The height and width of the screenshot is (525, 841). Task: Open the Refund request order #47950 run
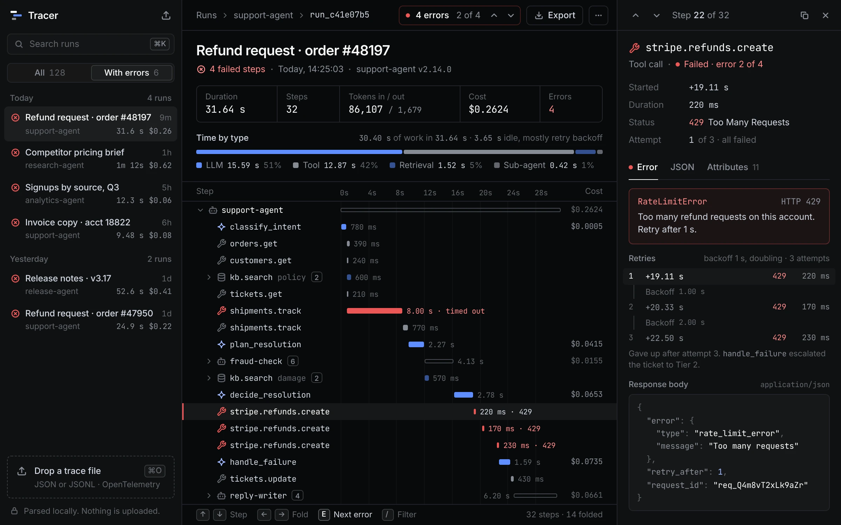point(91,320)
